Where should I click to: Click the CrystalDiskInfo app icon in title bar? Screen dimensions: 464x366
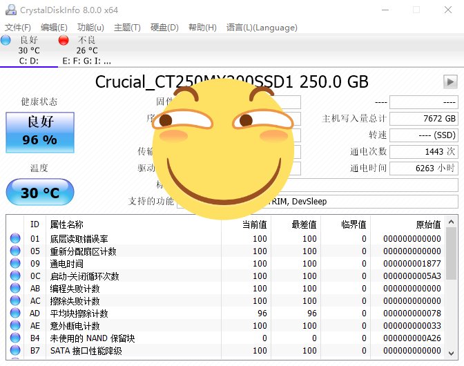(11, 10)
